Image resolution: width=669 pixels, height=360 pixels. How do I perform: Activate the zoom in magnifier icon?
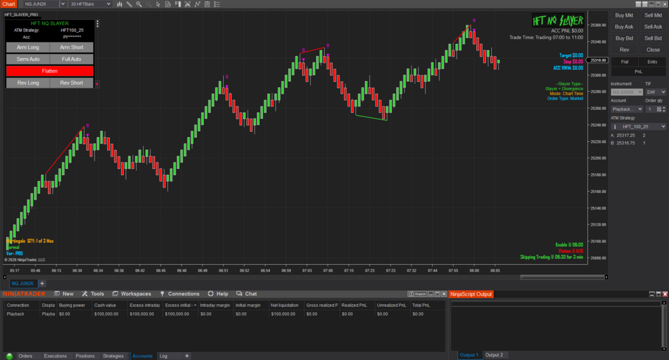(x=138, y=4)
